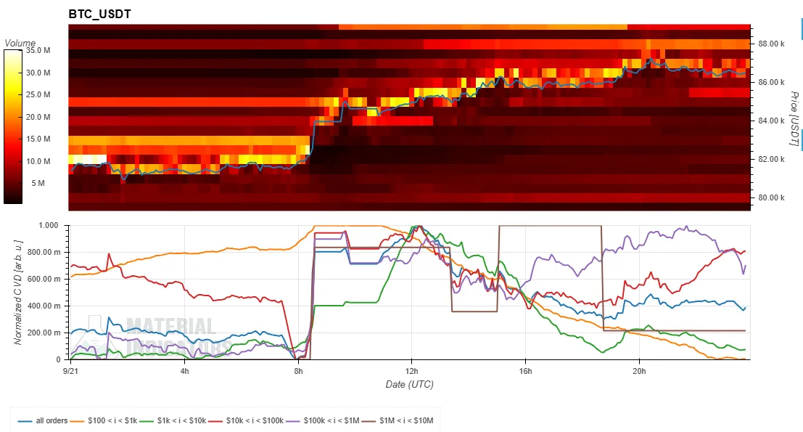Toggle the $100k < i < $1M legend entry

[323, 420]
